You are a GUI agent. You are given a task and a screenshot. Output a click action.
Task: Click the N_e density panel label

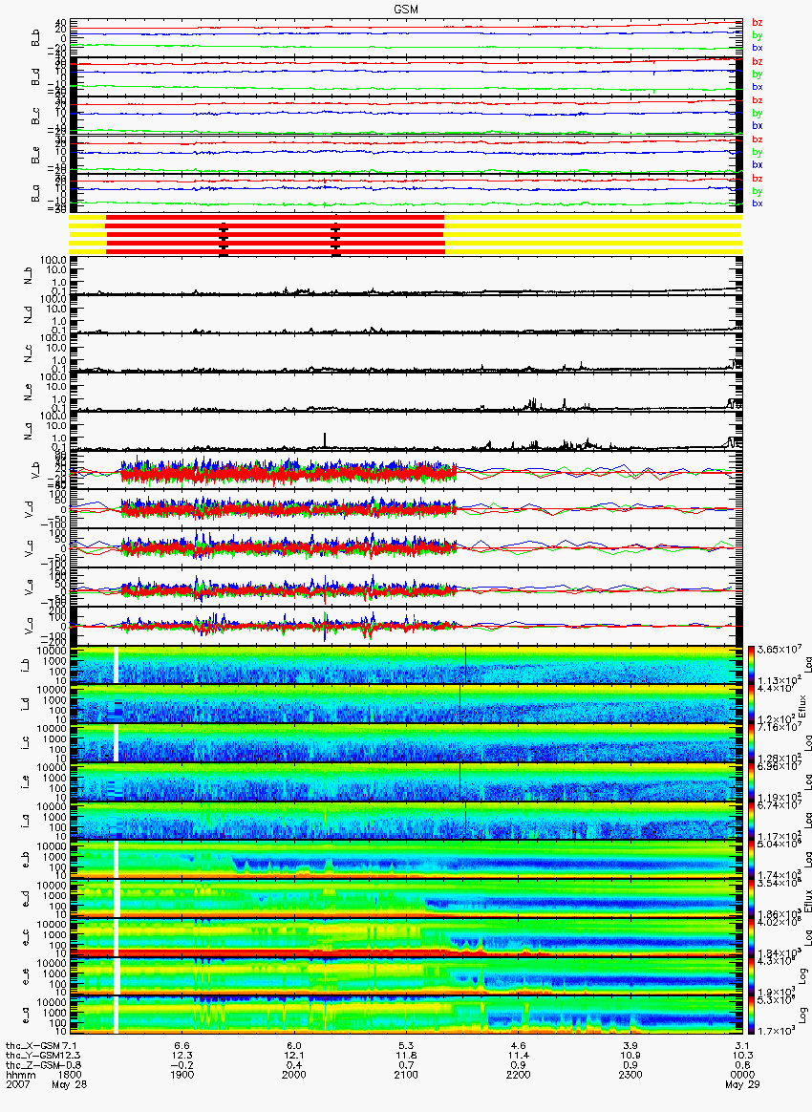[x=29, y=394]
